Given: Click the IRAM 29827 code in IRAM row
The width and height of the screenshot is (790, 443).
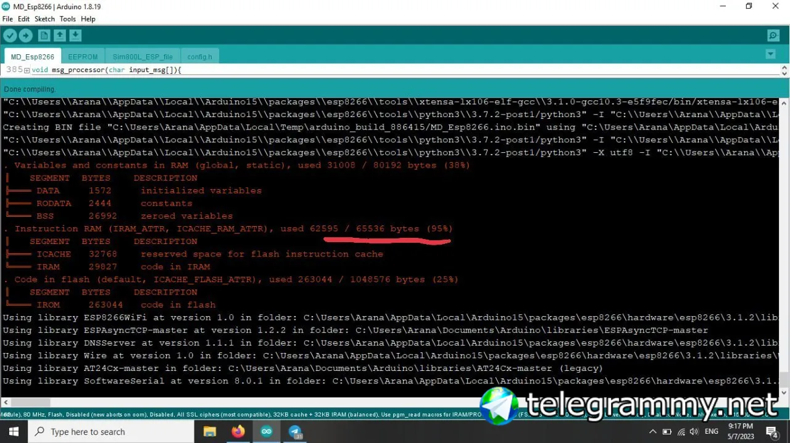Looking at the screenshot, I should tap(107, 267).
